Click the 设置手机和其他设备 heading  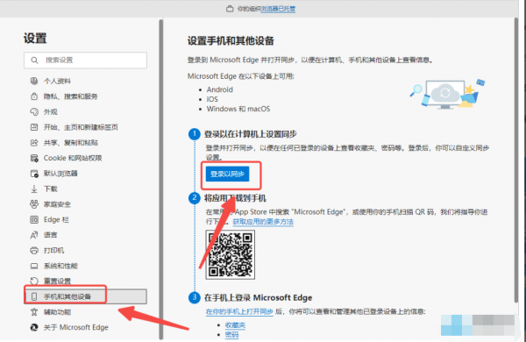click(231, 41)
